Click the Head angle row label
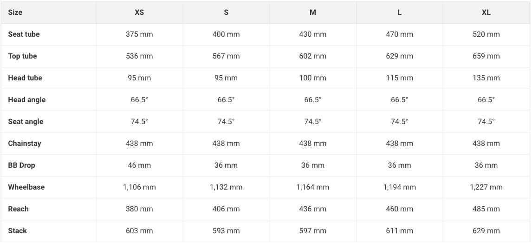 [x=26, y=100]
